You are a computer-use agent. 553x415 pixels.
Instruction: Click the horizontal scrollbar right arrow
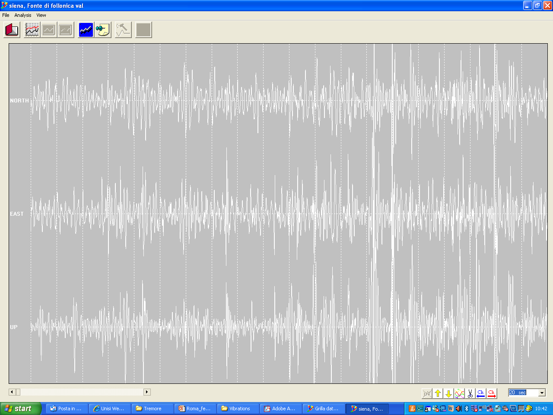pyautogui.click(x=147, y=392)
